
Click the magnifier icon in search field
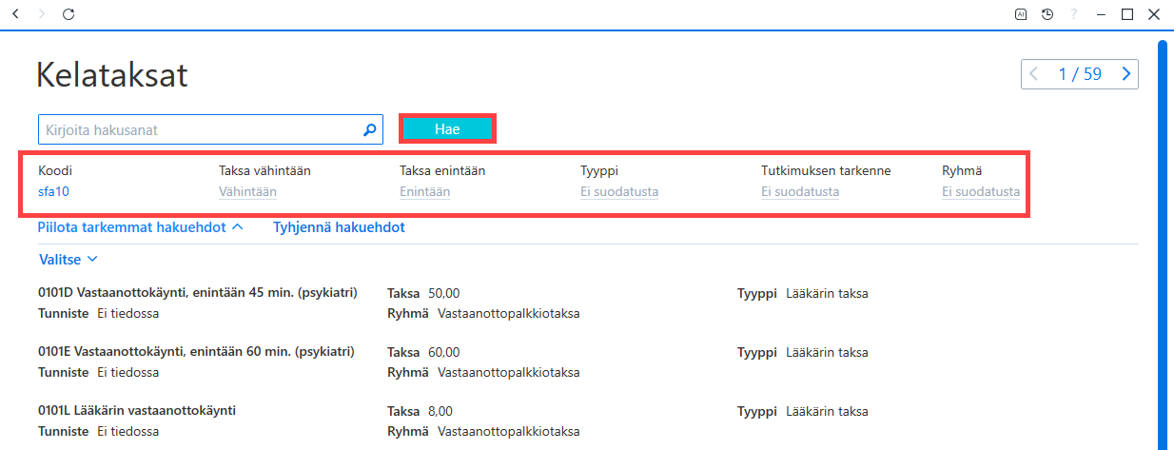point(370,129)
